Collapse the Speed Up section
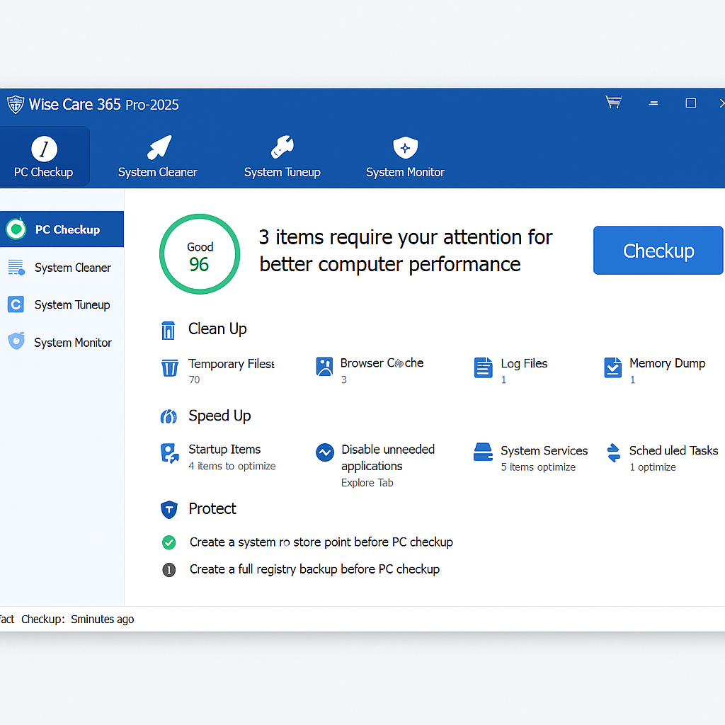This screenshot has width=725, height=725. 219,416
